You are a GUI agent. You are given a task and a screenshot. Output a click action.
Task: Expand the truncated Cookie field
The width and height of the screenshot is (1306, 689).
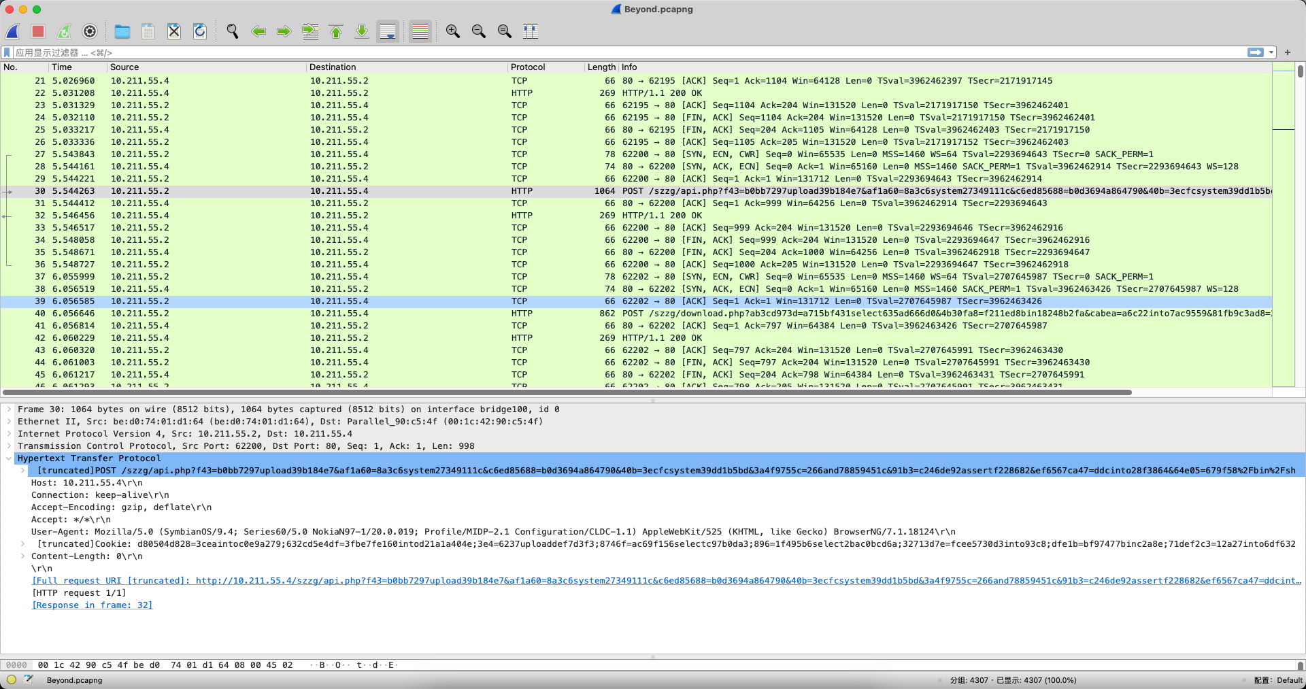pyautogui.click(x=22, y=544)
